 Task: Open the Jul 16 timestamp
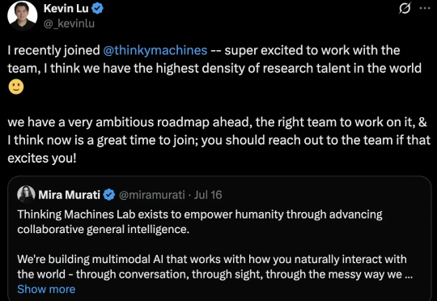[x=208, y=194]
